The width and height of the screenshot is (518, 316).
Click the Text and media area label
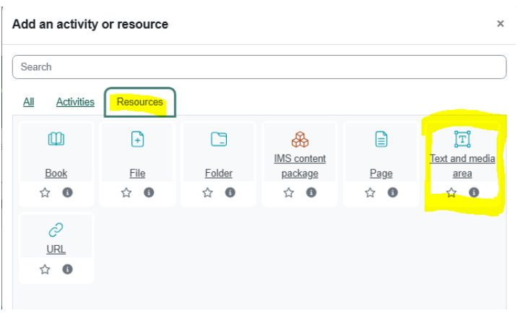462,166
